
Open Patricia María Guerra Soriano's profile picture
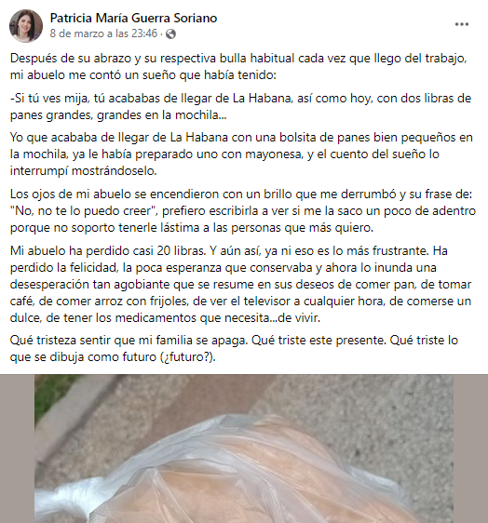point(26,26)
